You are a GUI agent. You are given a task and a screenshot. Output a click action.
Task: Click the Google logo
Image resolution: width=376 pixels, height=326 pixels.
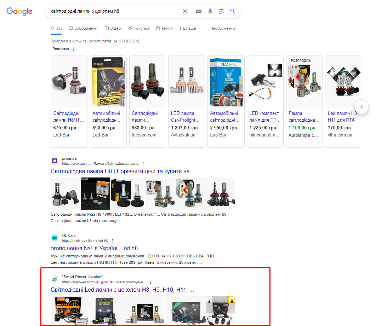pos(19,11)
